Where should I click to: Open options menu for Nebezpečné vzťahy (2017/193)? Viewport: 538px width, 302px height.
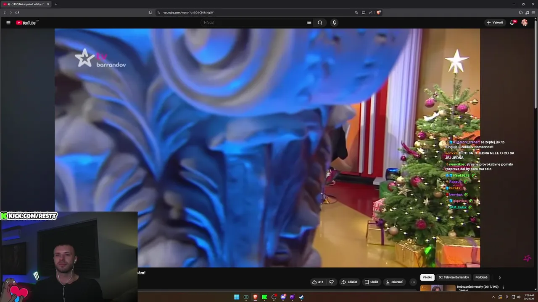503,287
